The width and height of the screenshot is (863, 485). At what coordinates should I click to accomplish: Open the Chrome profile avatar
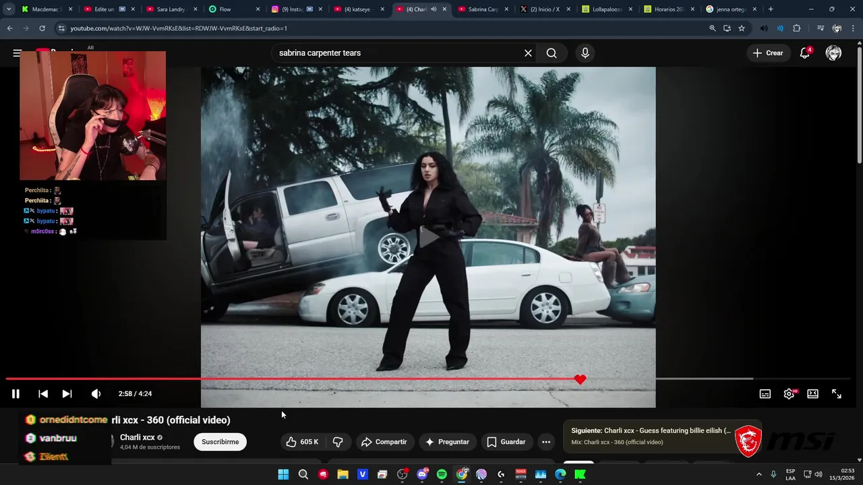837,28
